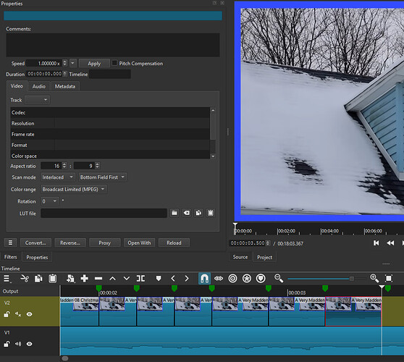The height and width of the screenshot is (362, 404).
Task: Toggle ripple all tracks icon
Action: (x=247, y=279)
